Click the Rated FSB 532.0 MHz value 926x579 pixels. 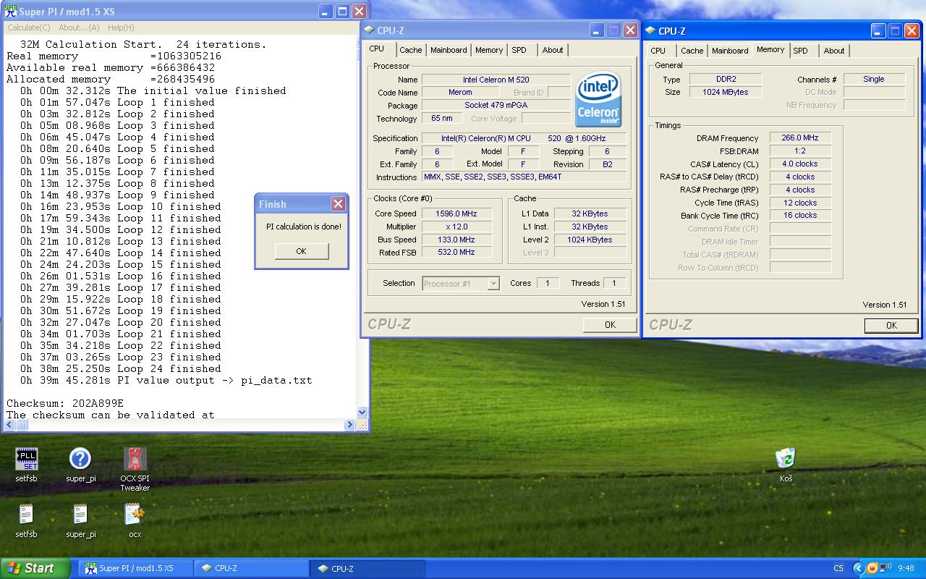456,253
